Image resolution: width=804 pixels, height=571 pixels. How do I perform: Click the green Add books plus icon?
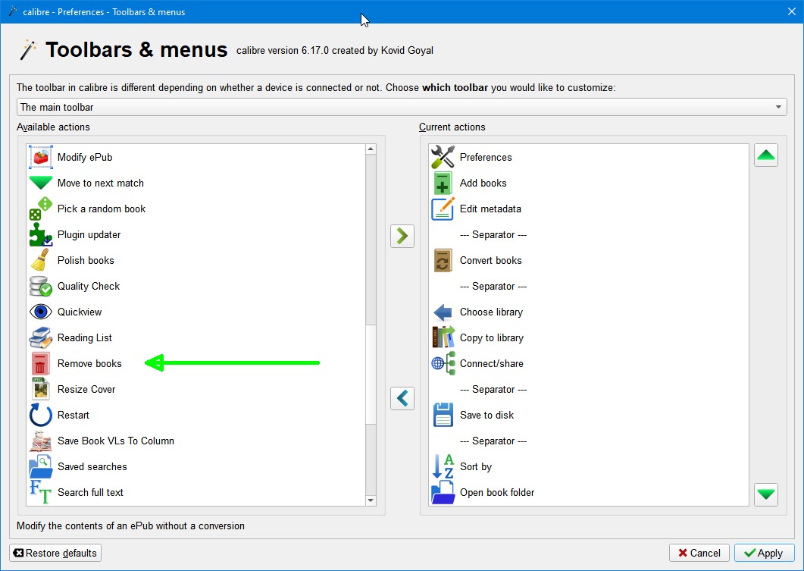point(443,183)
